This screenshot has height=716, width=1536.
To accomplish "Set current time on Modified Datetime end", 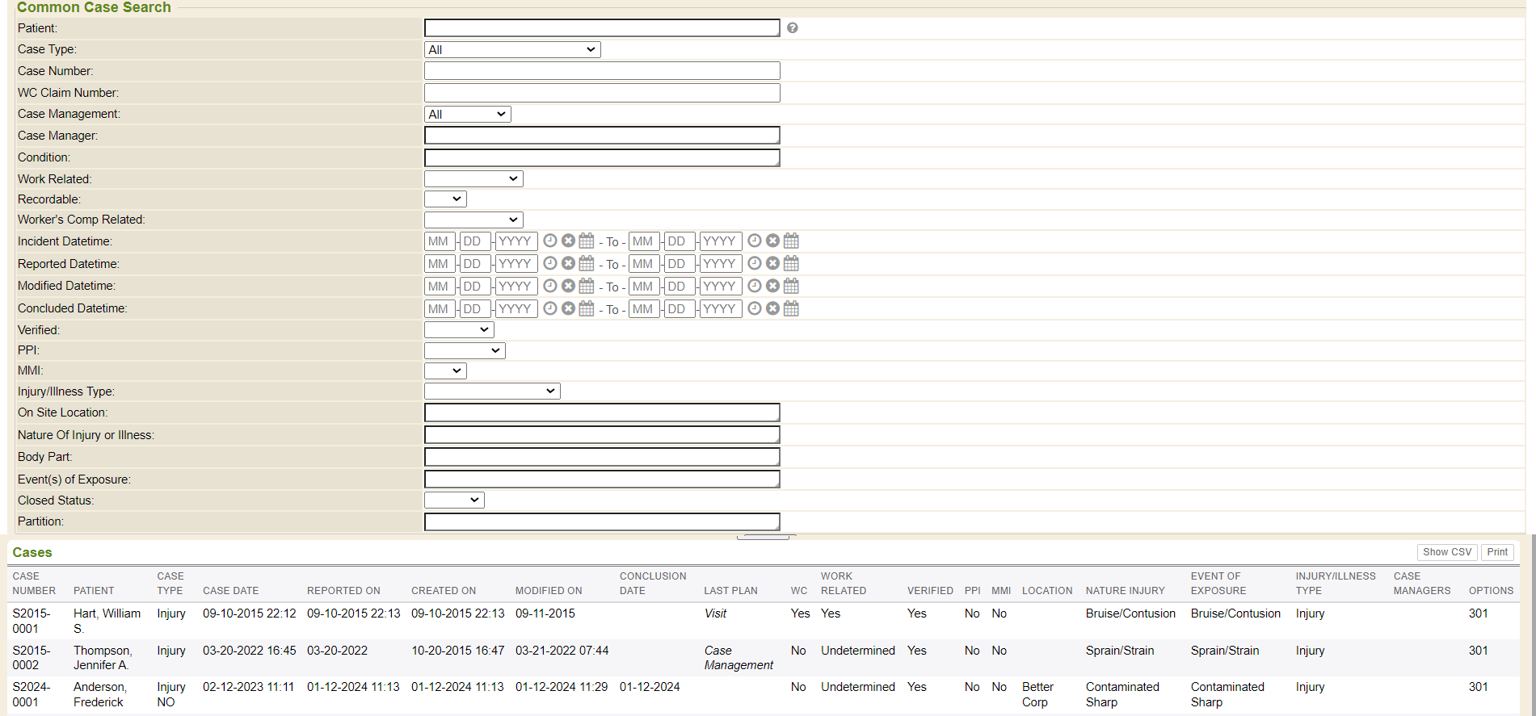I will tap(754, 287).
